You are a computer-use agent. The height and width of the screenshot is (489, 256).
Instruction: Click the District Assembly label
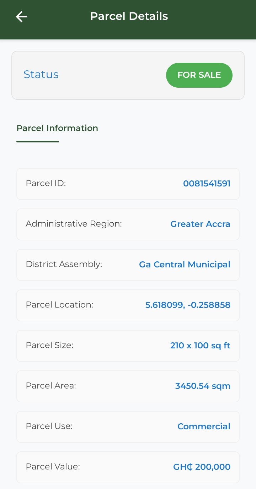[x=64, y=264]
